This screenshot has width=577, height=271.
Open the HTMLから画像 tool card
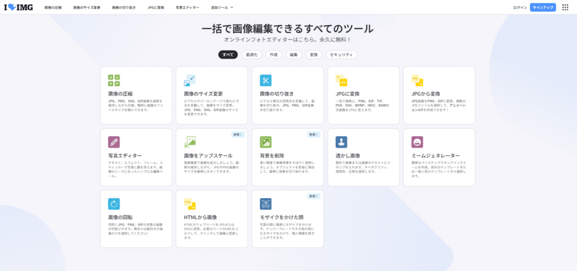212,219
